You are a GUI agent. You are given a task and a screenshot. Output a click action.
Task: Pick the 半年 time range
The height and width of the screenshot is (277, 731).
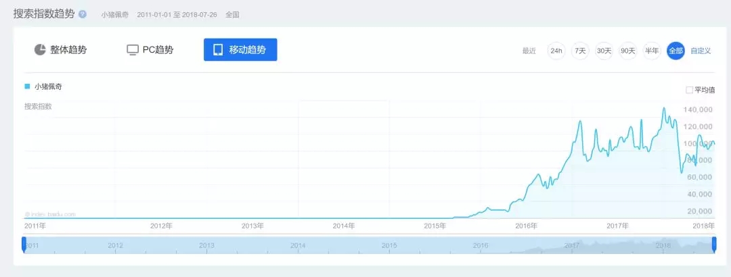point(652,51)
